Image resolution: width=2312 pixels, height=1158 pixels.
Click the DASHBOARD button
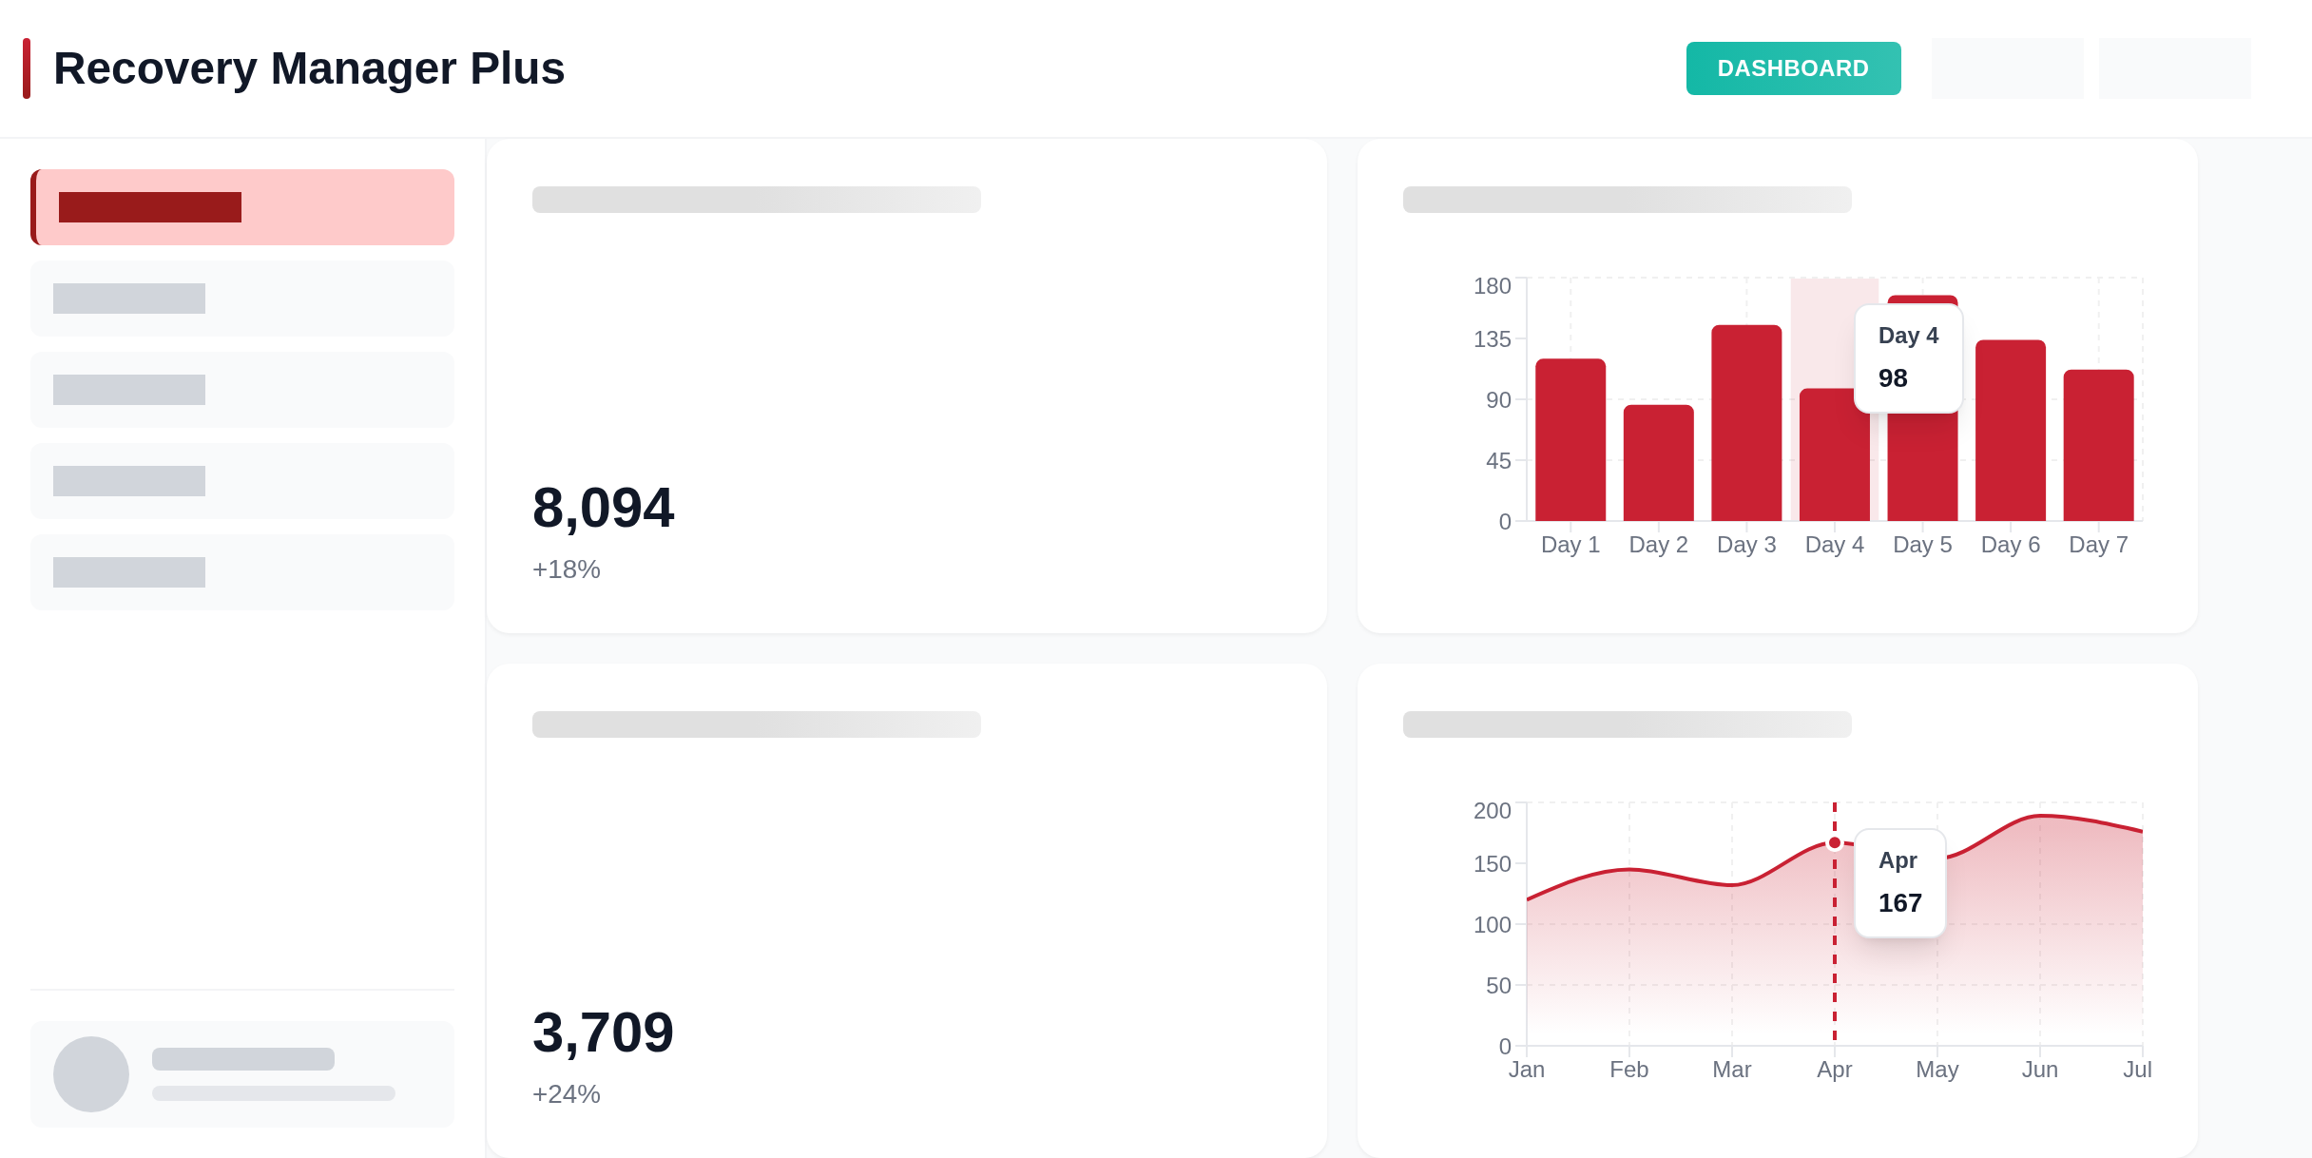click(x=1793, y=68)
